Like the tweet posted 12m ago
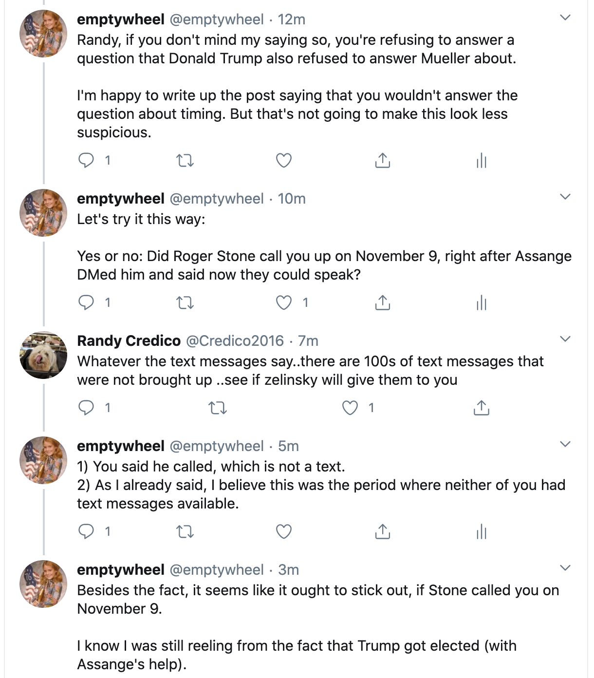Screen dimensions: 594x678 (x=284, y=160)
